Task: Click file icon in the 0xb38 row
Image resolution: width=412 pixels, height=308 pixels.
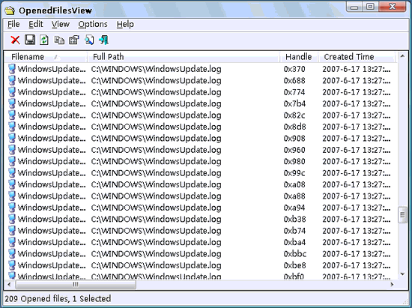Action: pyautogui.click(x=12, y=219)
